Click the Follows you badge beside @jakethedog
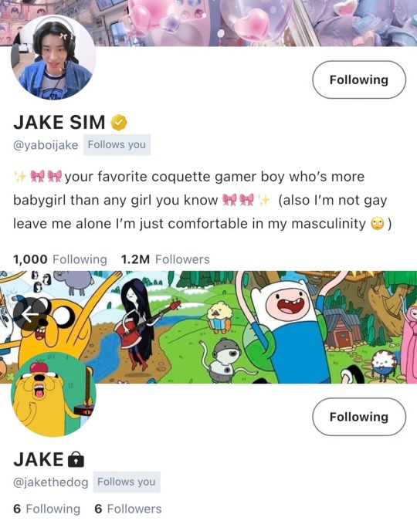 [x=127, y=482]
